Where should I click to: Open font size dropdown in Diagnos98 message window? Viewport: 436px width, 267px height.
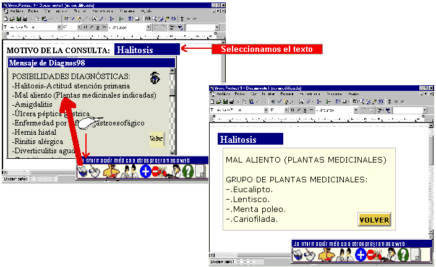tap(79, 27)
